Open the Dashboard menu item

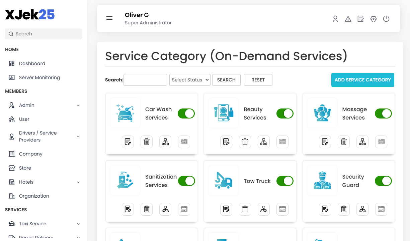point(32,63)
